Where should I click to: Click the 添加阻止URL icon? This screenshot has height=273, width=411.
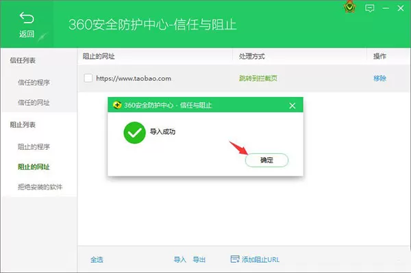click(235, 259)
